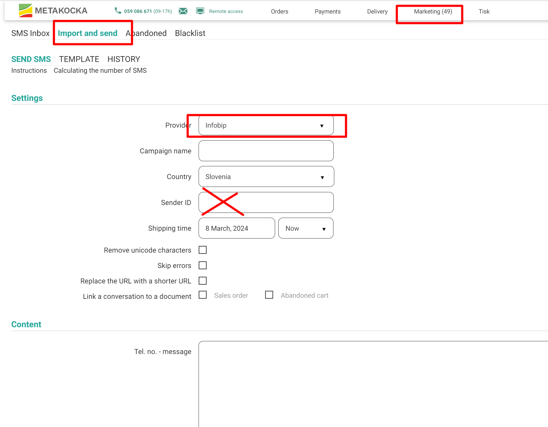Click the email envelope icon

(x=183, y=11)
